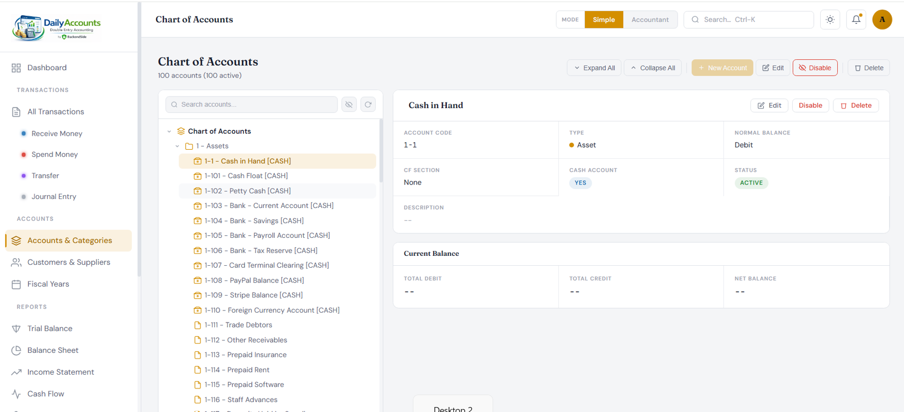Click Disable in the page toolbar
The height and width of the screenshot is (412, 904).
[815, 68]
